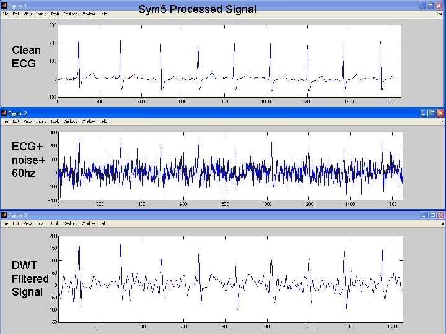Click MATLAB icon in Figure 2 title bar

point(4,113)
